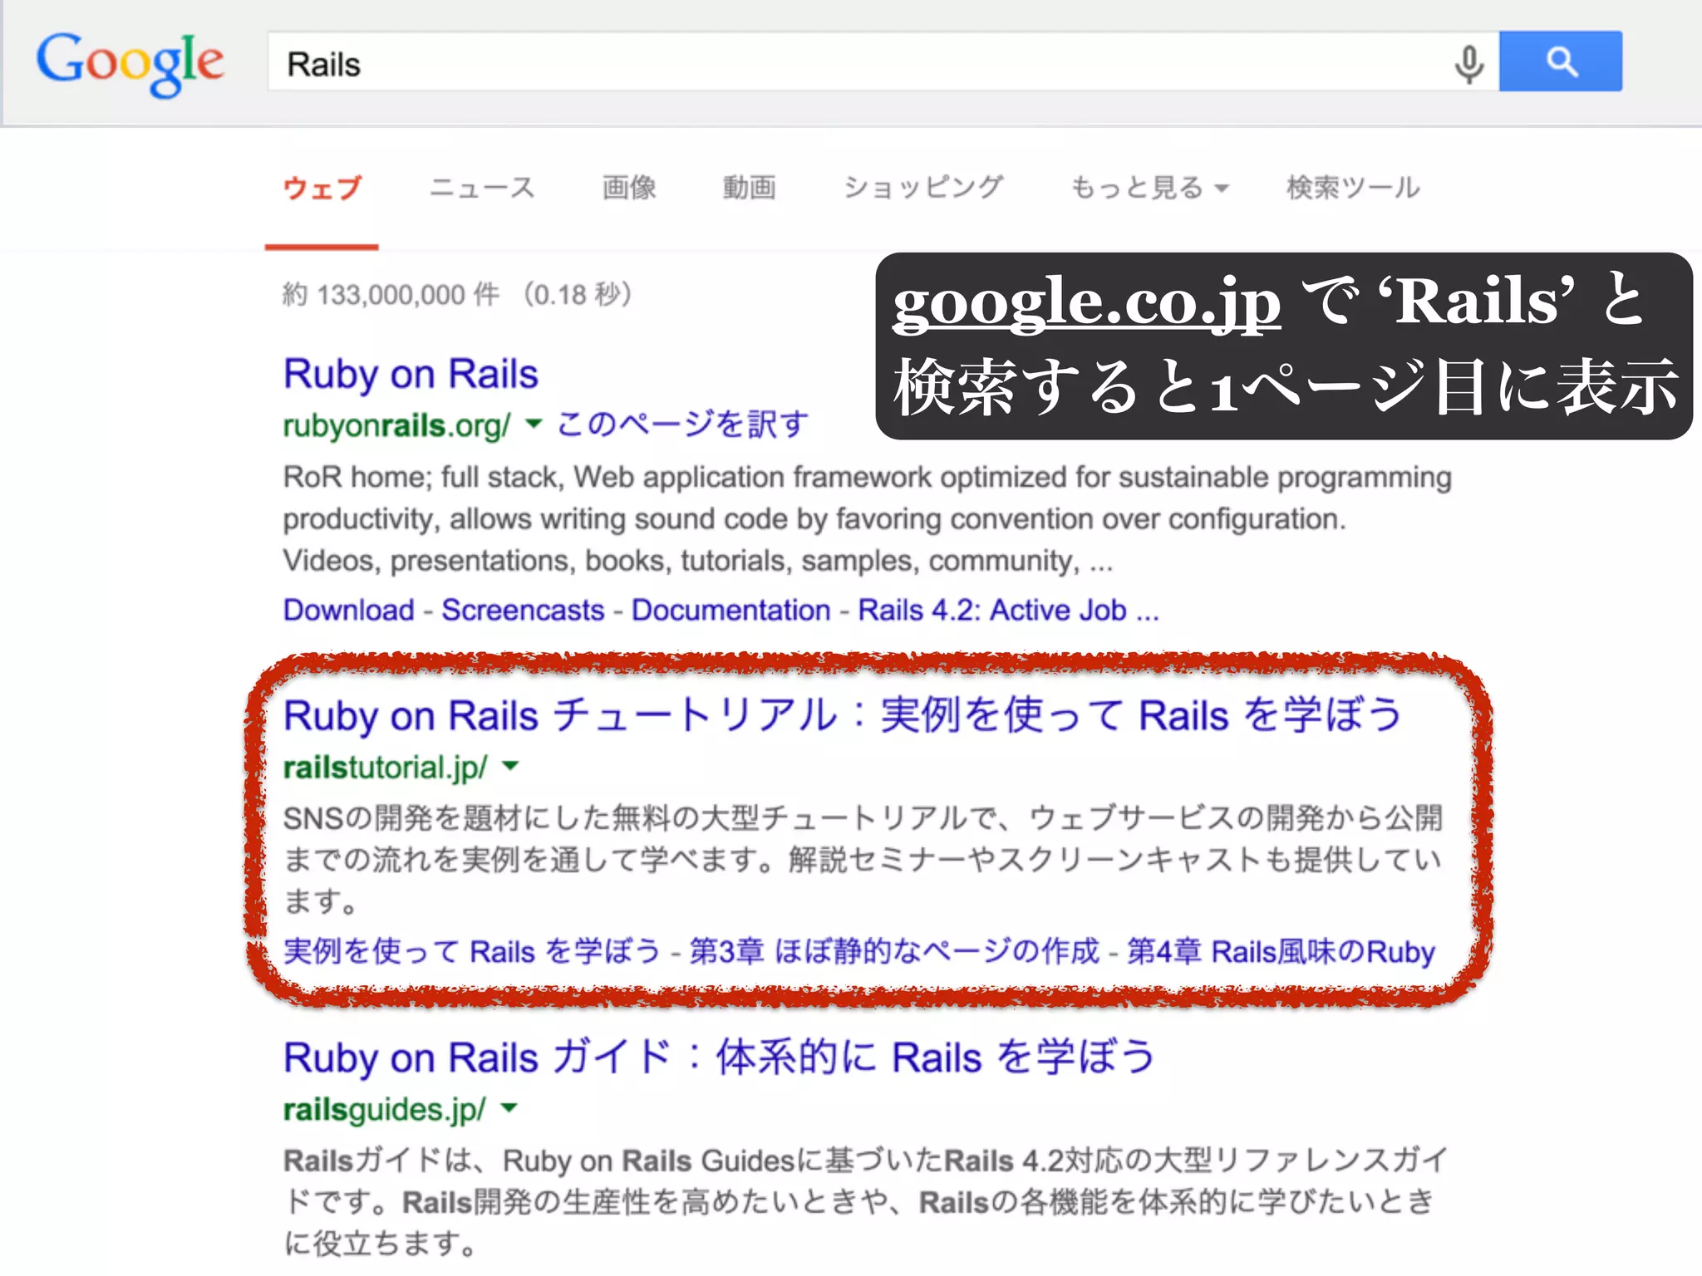Open the Documentation sitelink
This screenshot has height=1276, width=1702.
click(x=731, y=611)
